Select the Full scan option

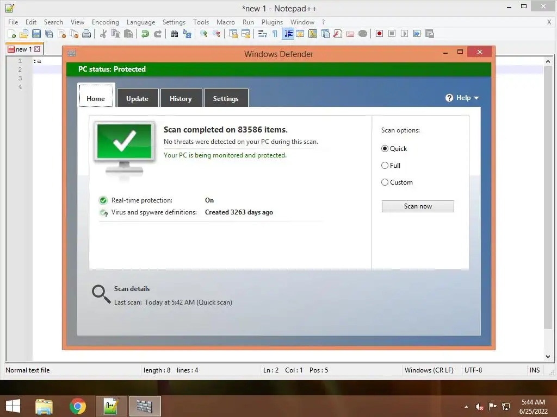pos(391,165)
